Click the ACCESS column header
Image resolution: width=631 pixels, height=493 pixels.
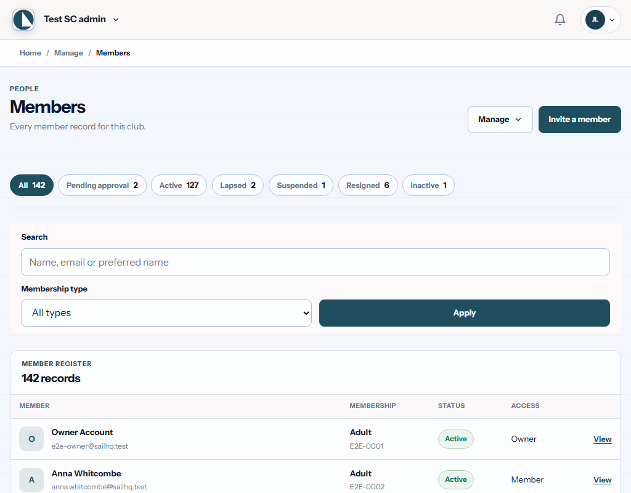[x=525, y=405]
